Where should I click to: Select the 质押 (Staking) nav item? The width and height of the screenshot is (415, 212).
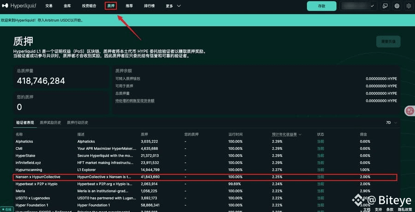click(x=111, y=6)
